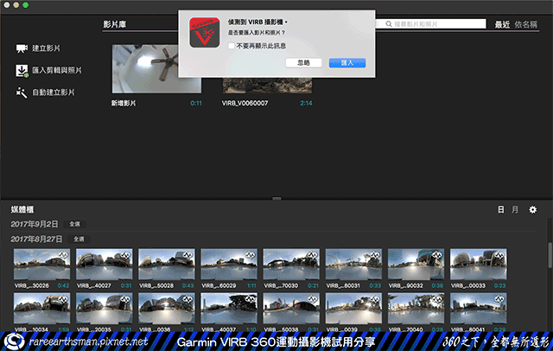The height and width of the screenshot is (351, 553).
Task: Select VIRB_...90032 clip thumbnail
Action: [416, 264]
